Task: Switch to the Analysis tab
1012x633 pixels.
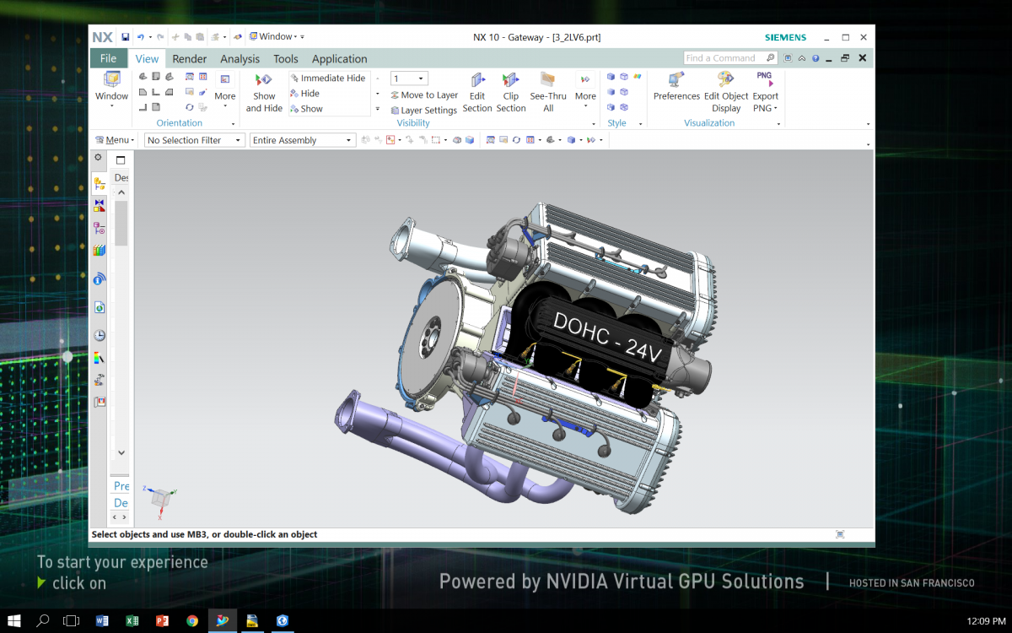Action: click(240, 58)
